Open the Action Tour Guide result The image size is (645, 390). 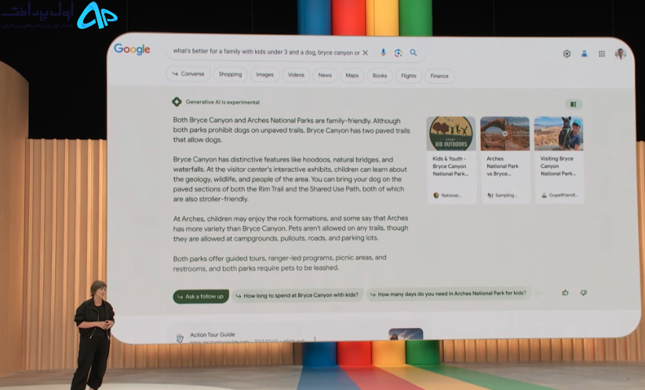pos(213,334)
